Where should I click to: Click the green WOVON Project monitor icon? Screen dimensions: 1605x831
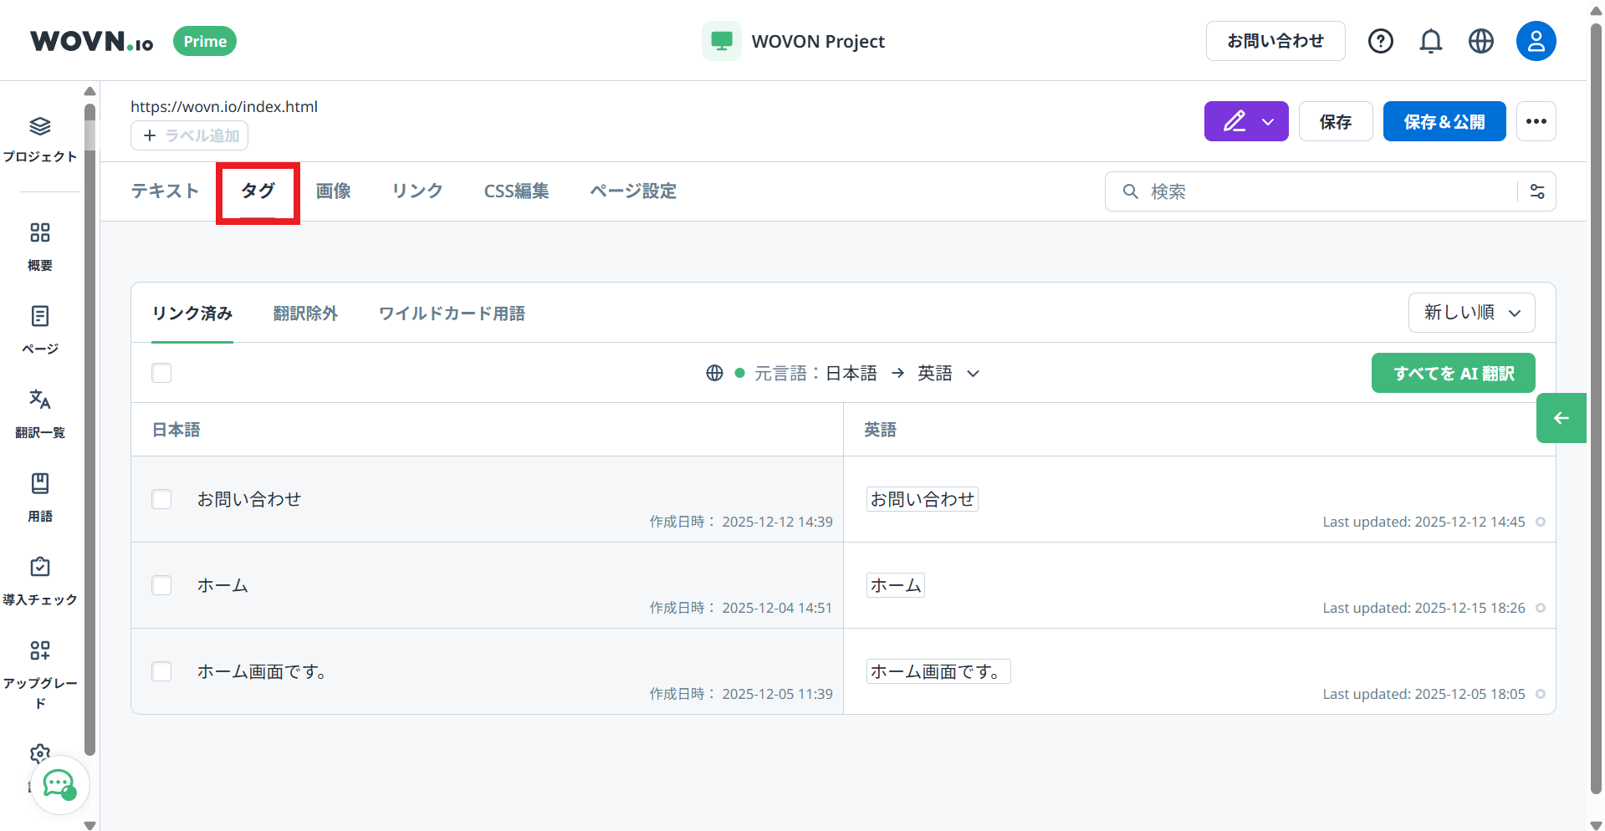coord(721,41)
